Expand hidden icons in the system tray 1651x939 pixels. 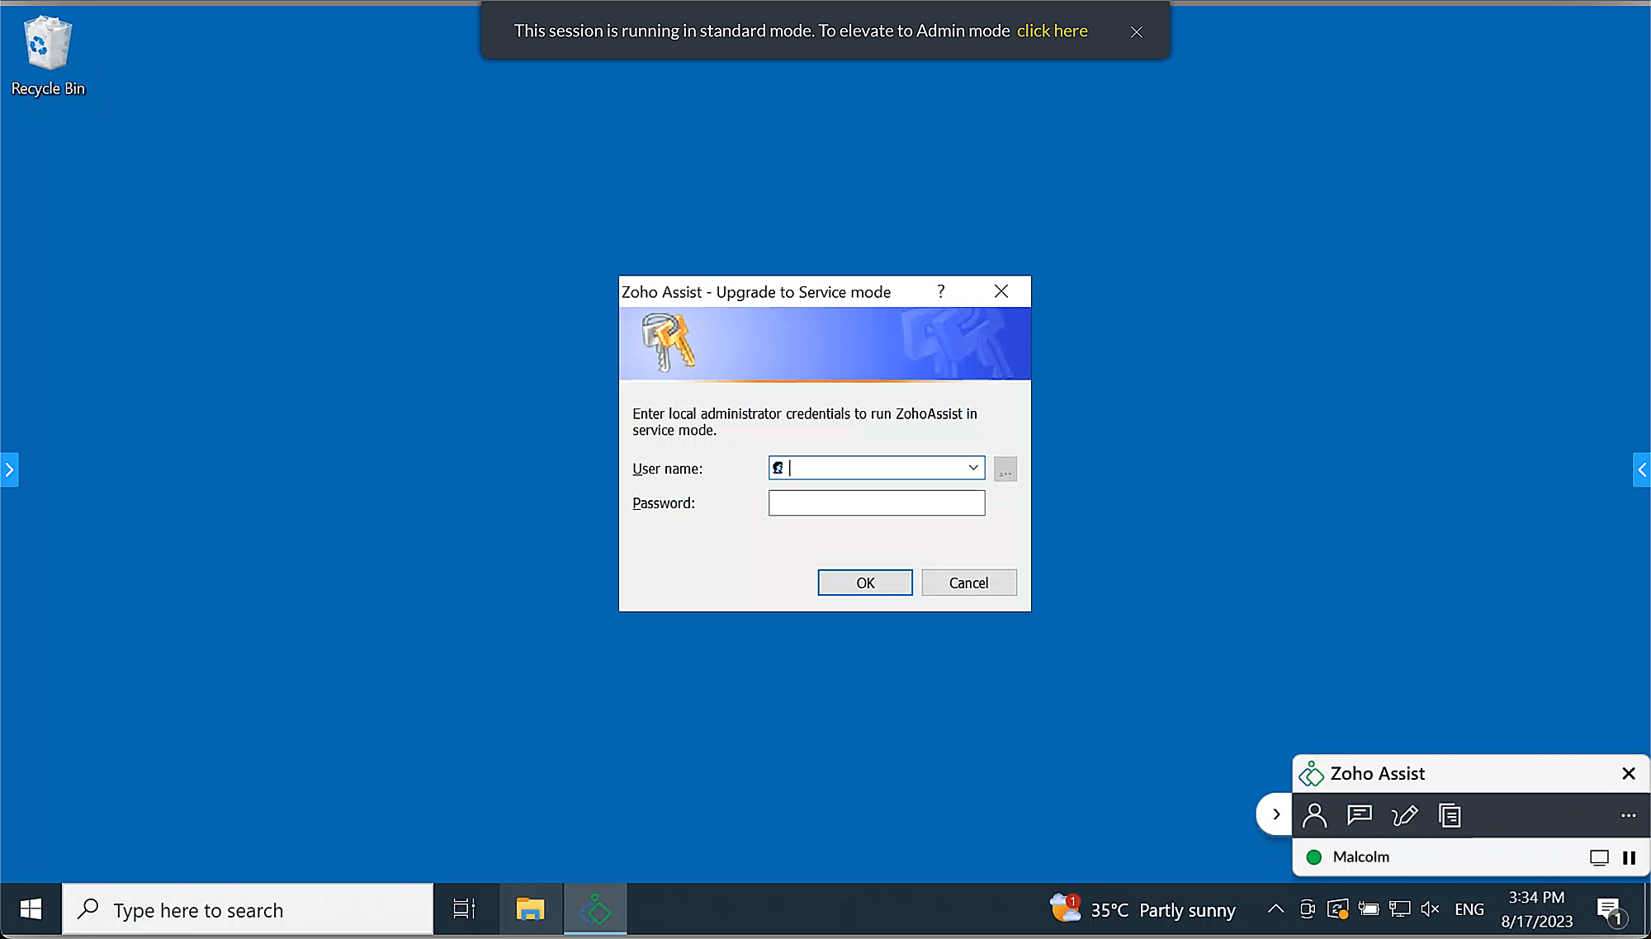(x=1275, y=908)
